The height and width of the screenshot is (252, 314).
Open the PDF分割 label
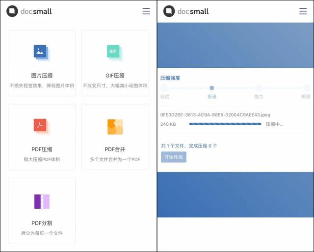pyautogui.click(x=42, y=223)
